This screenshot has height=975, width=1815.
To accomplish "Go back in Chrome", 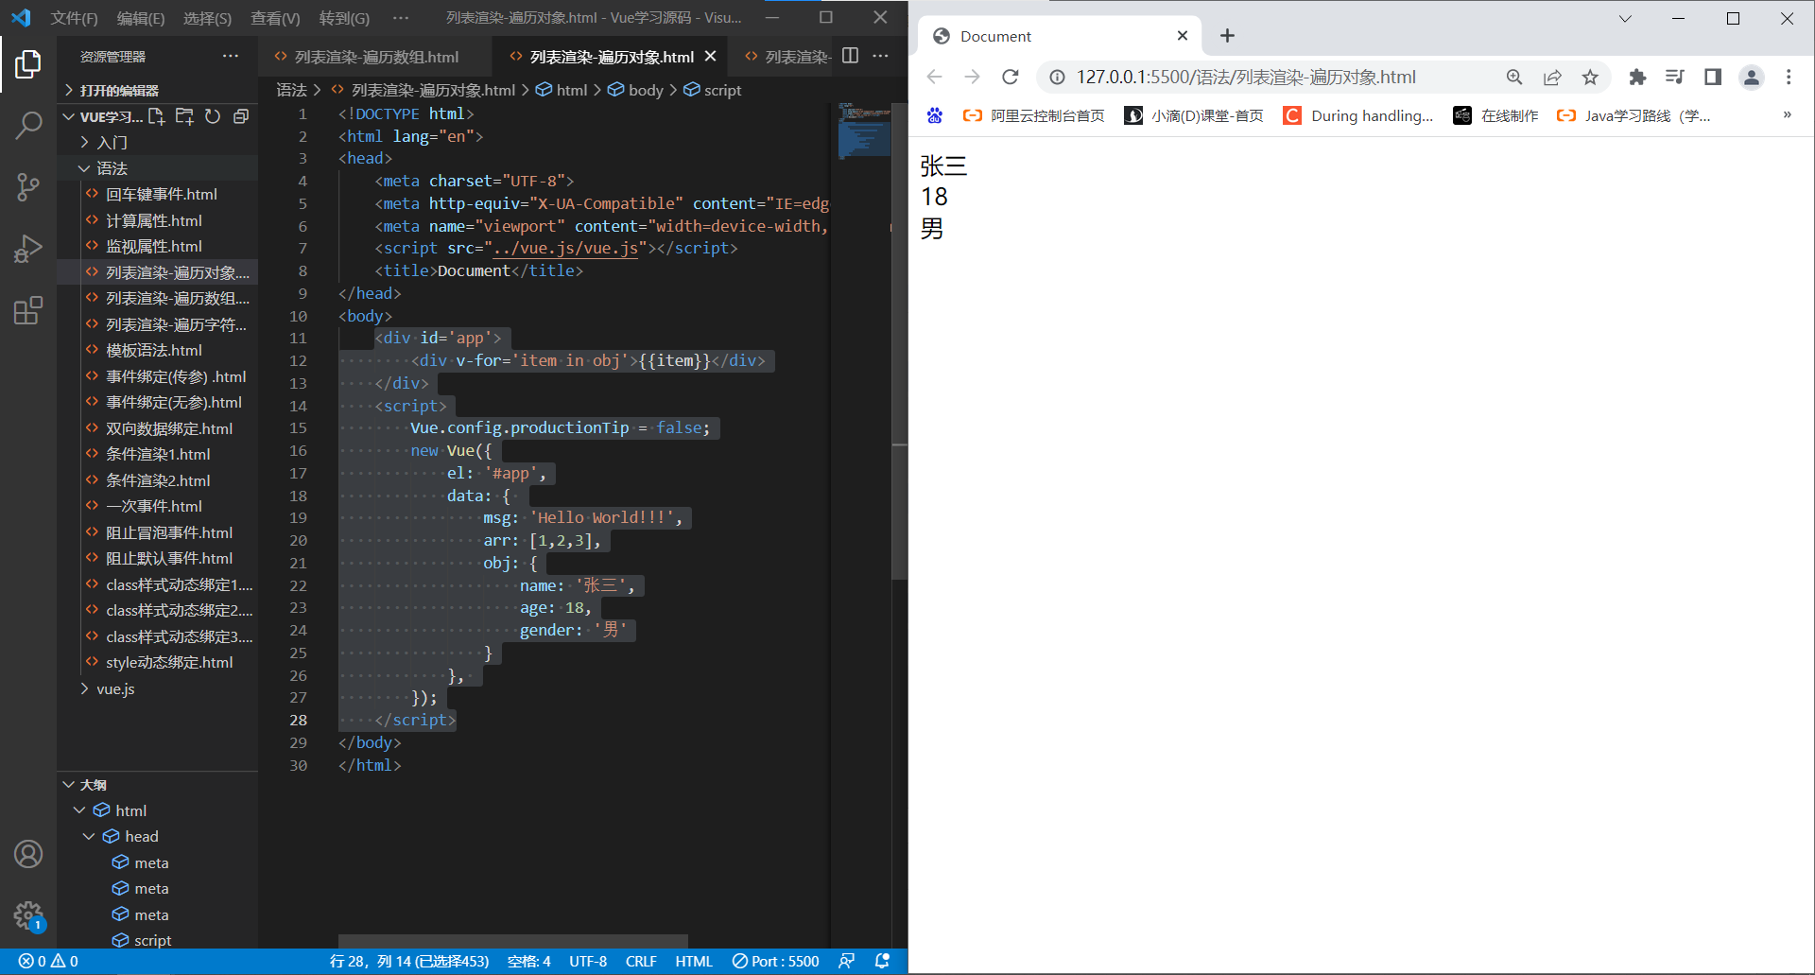I will tap(934, 77).
